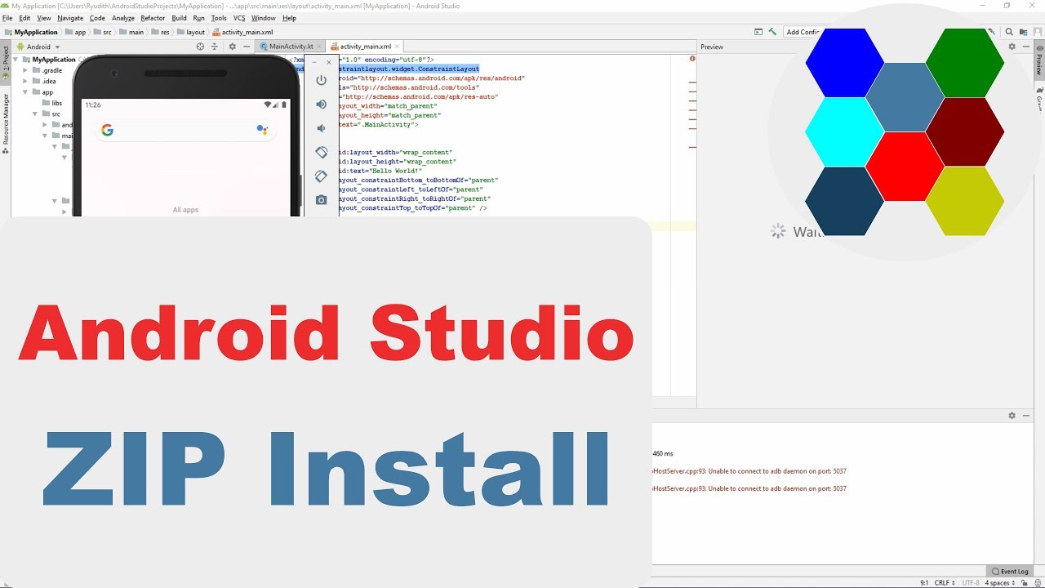Tap the Google Assistant icon in emulator

click(x=262, y=129)
